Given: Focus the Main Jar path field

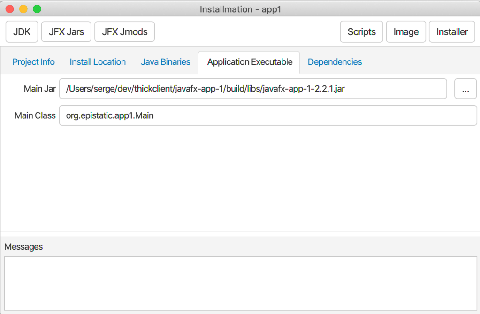Looking at the screenshot, I should point(252,89).
